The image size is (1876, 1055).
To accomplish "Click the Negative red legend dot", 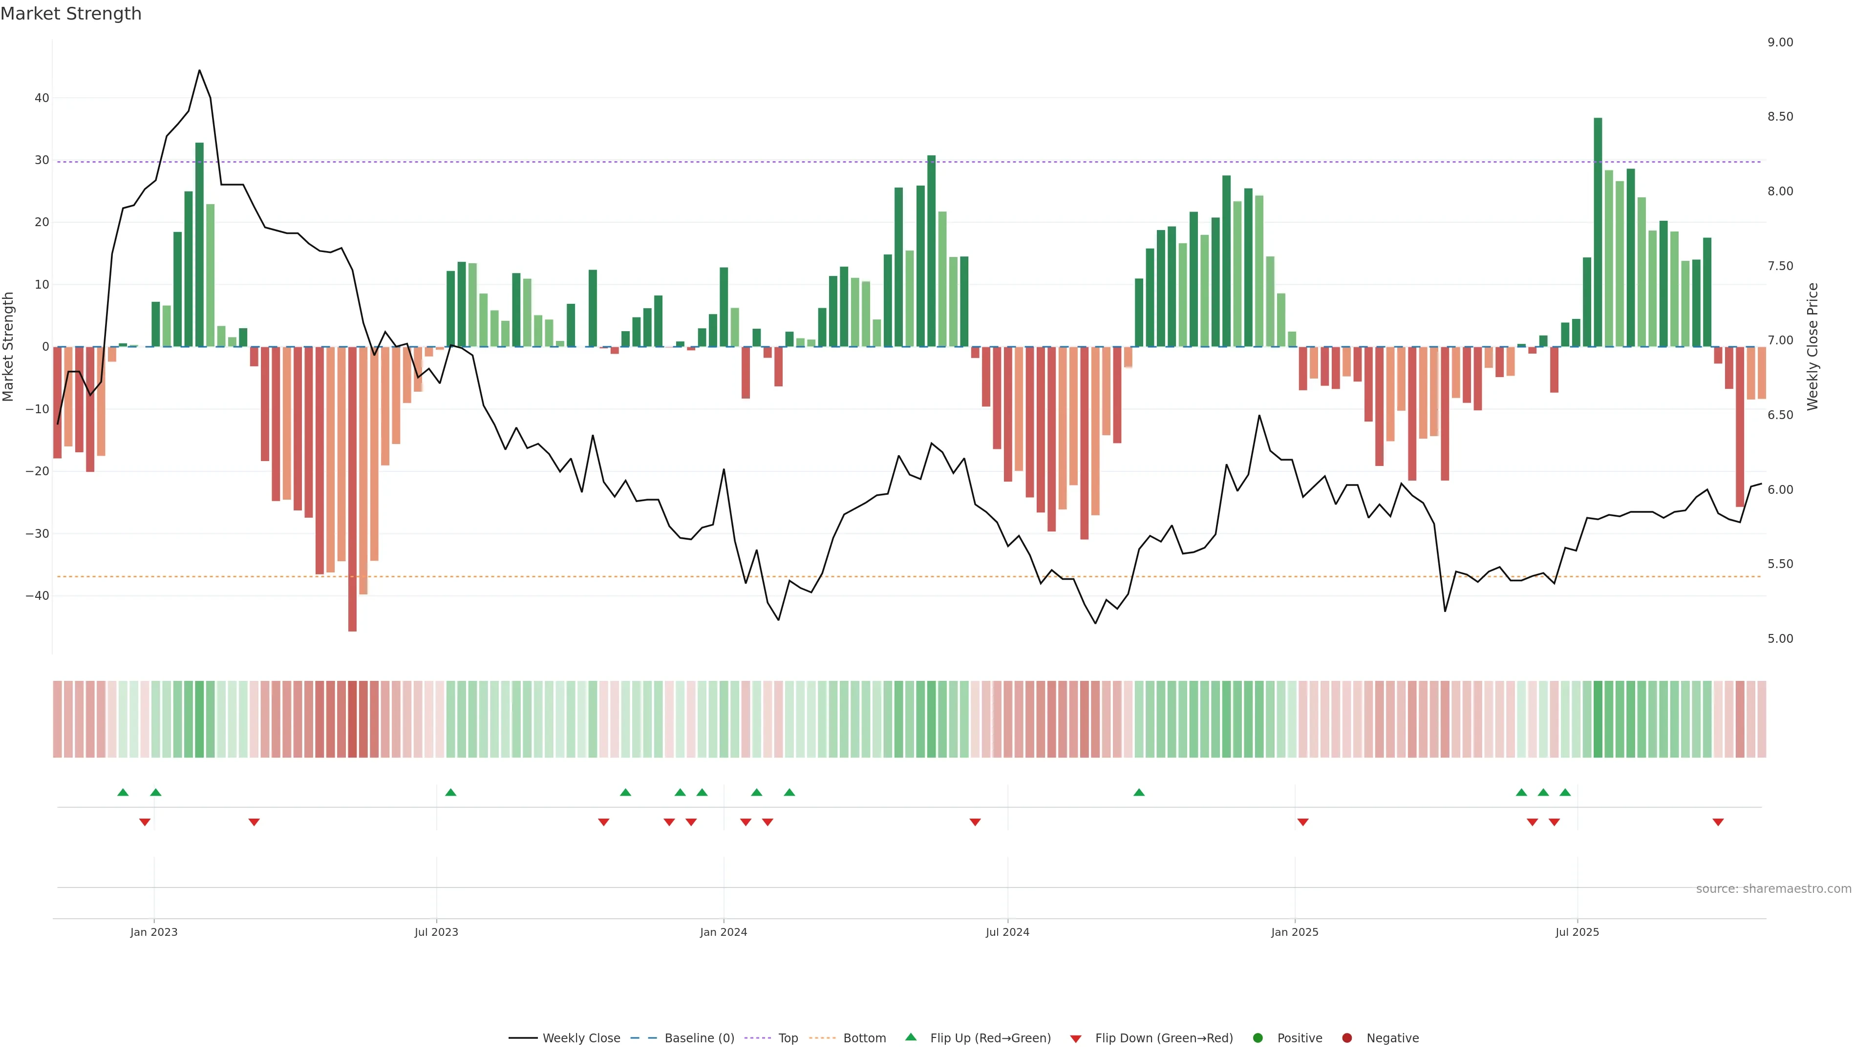I will 1346,1038.
